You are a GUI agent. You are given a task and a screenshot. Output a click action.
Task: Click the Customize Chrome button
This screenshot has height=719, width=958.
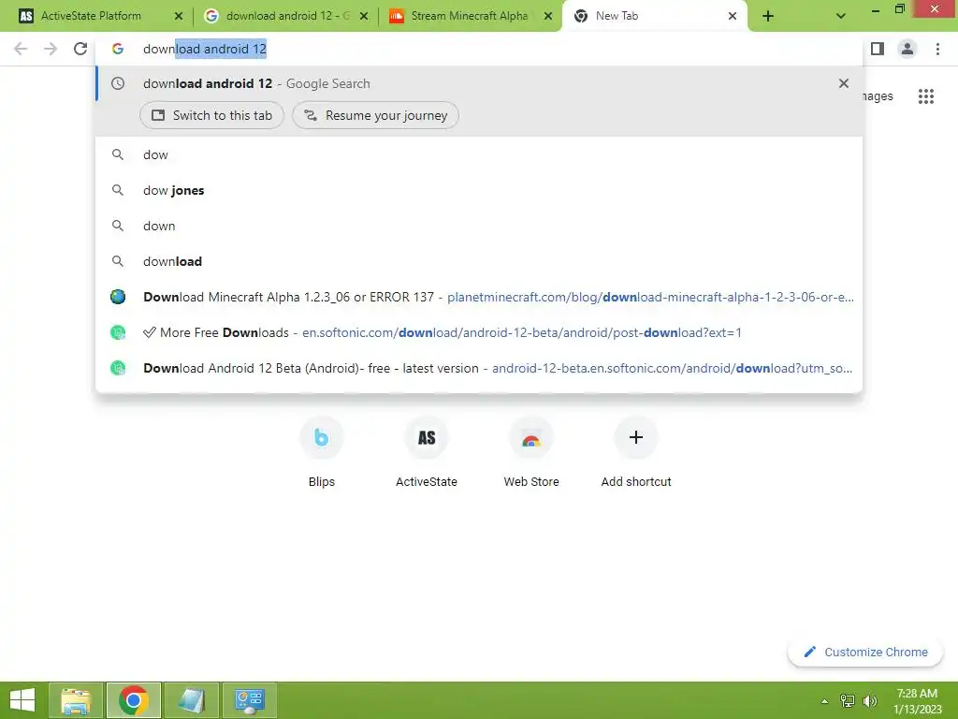[865, 652]
